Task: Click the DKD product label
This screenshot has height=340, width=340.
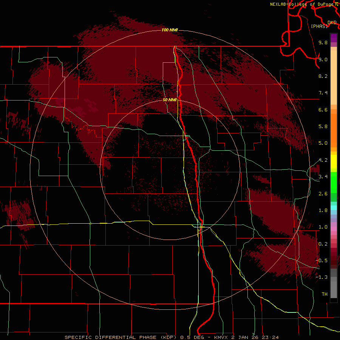Action: pyautogui.click(x=332, y=23)
